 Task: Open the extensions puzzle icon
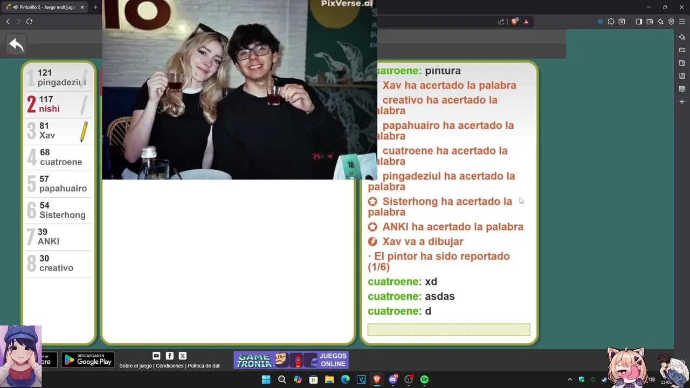point(611,22)
